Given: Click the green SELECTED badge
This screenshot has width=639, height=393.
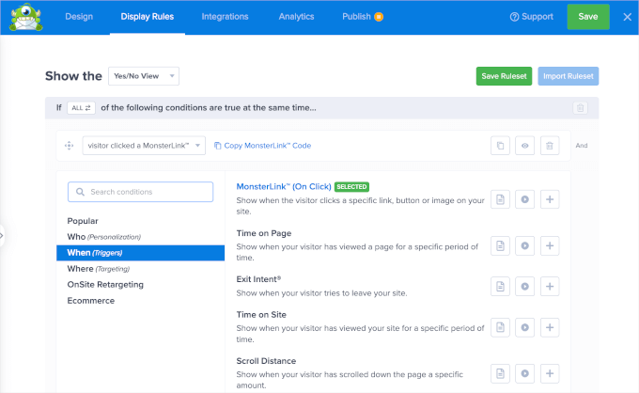Looking at the screenshot, I should click(351, 187).
